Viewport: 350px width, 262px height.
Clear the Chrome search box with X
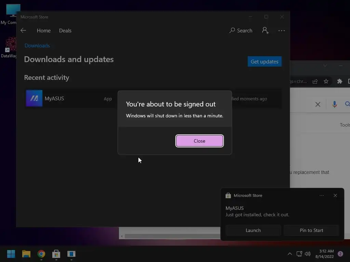pos(318,104)
